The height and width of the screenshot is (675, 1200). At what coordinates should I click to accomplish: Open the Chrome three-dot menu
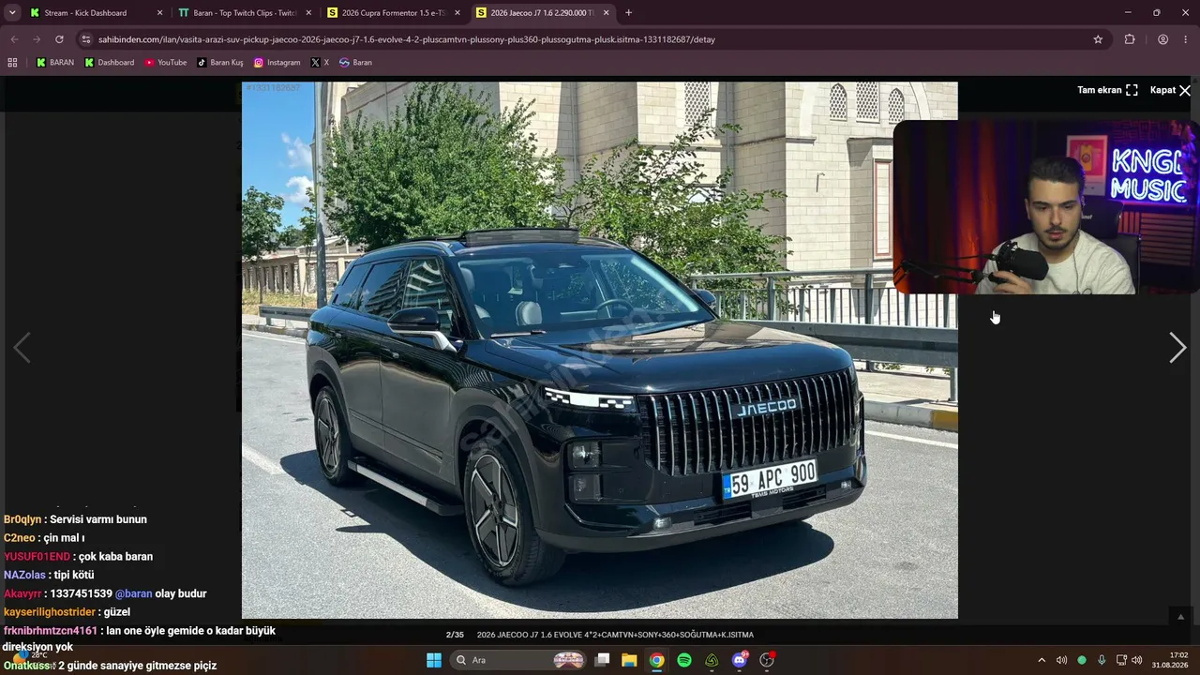click(1186, 39)
